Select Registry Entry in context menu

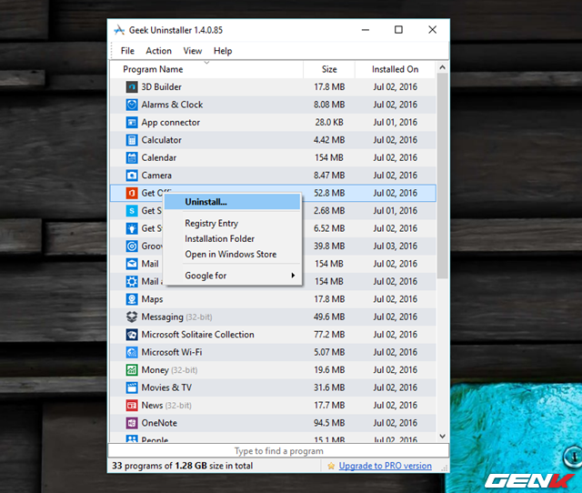tap(211, 224)
